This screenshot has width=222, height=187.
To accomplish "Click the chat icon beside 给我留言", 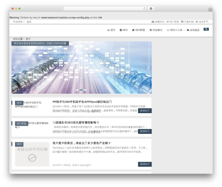I will pos(188,30).
